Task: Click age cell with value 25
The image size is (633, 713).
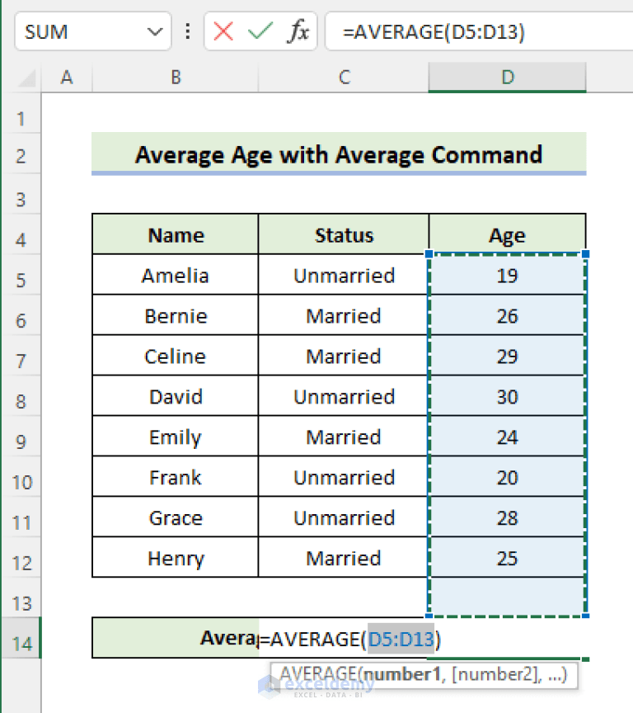Action: point(507,558)
